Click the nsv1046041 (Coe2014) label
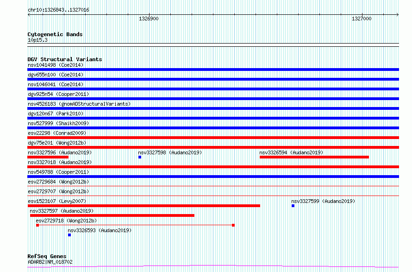 [56, 84]
